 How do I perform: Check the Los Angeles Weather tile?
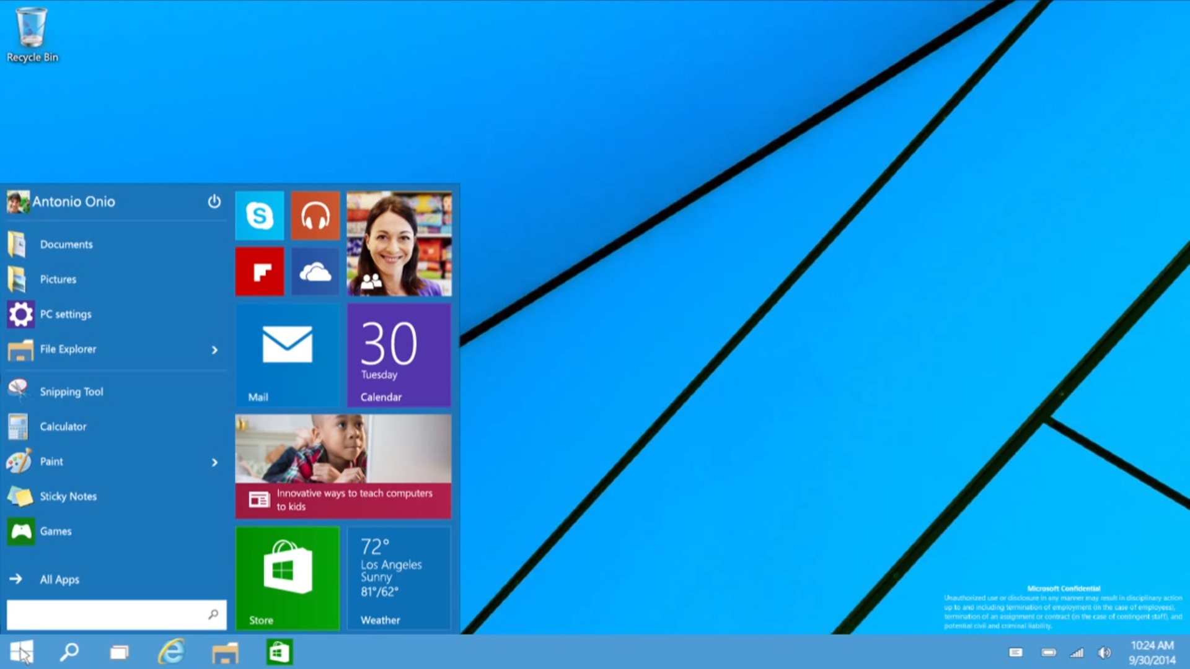coord(399,576)
